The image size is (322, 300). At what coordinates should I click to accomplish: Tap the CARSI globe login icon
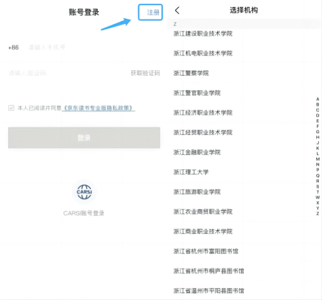tap(84, 192)
